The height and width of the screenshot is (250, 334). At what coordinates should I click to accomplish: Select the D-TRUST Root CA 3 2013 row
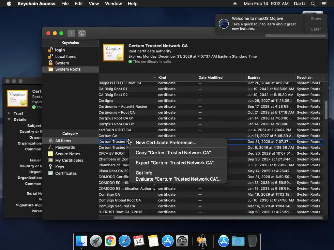click(211, 212)
